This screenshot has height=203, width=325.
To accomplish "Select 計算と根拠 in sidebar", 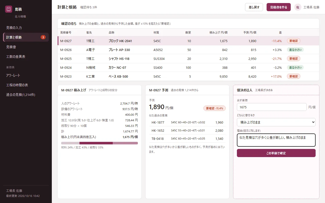I will coord(26,37).
